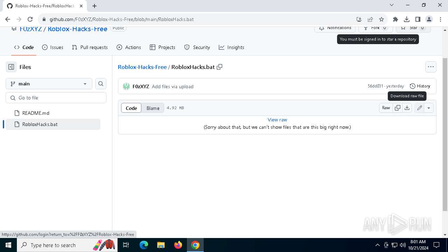Image resolution: width=448 pixels, height=252 pixels.
Task: Open Task View on taskbar
Action: [x=126, y=245]
